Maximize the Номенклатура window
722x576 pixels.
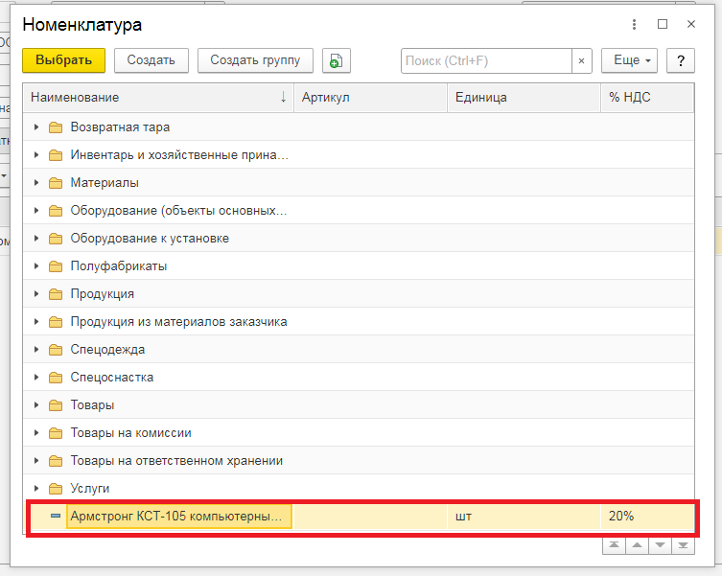(x=663, y=24)
